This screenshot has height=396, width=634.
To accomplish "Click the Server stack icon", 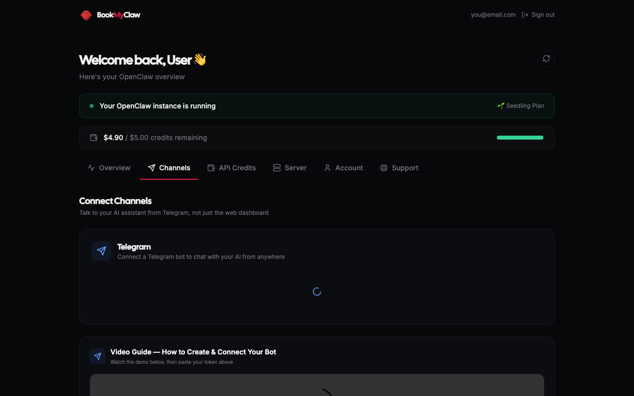I will (x=276, y=168).
